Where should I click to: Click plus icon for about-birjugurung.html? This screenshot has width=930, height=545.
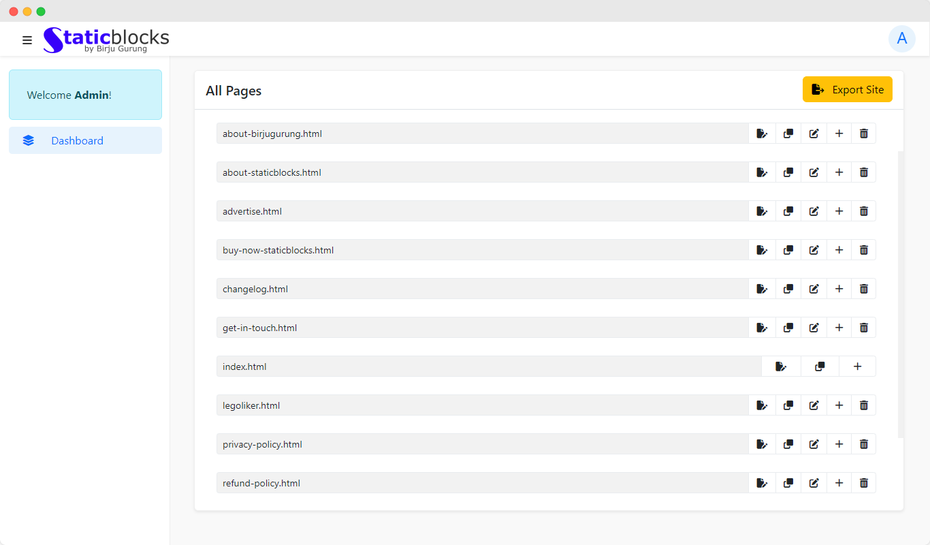click(x=839, y=134)
